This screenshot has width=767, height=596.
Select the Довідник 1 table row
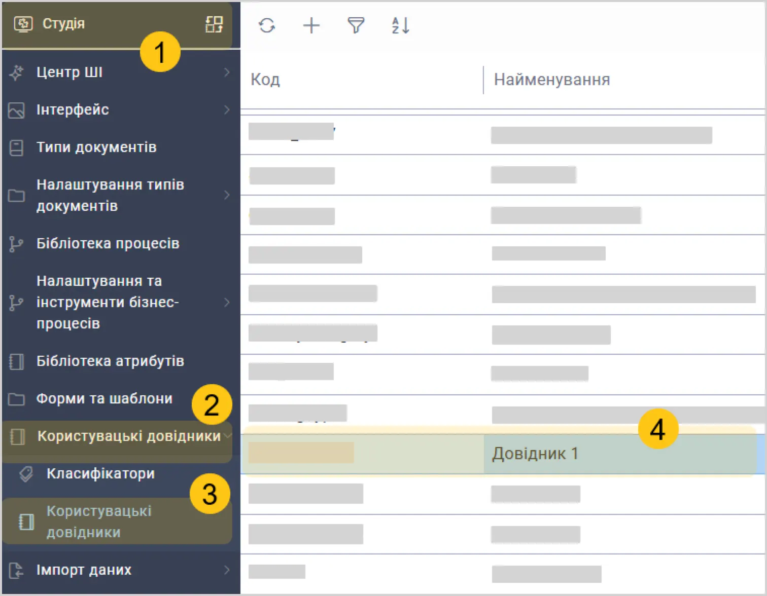click(503, 454)
